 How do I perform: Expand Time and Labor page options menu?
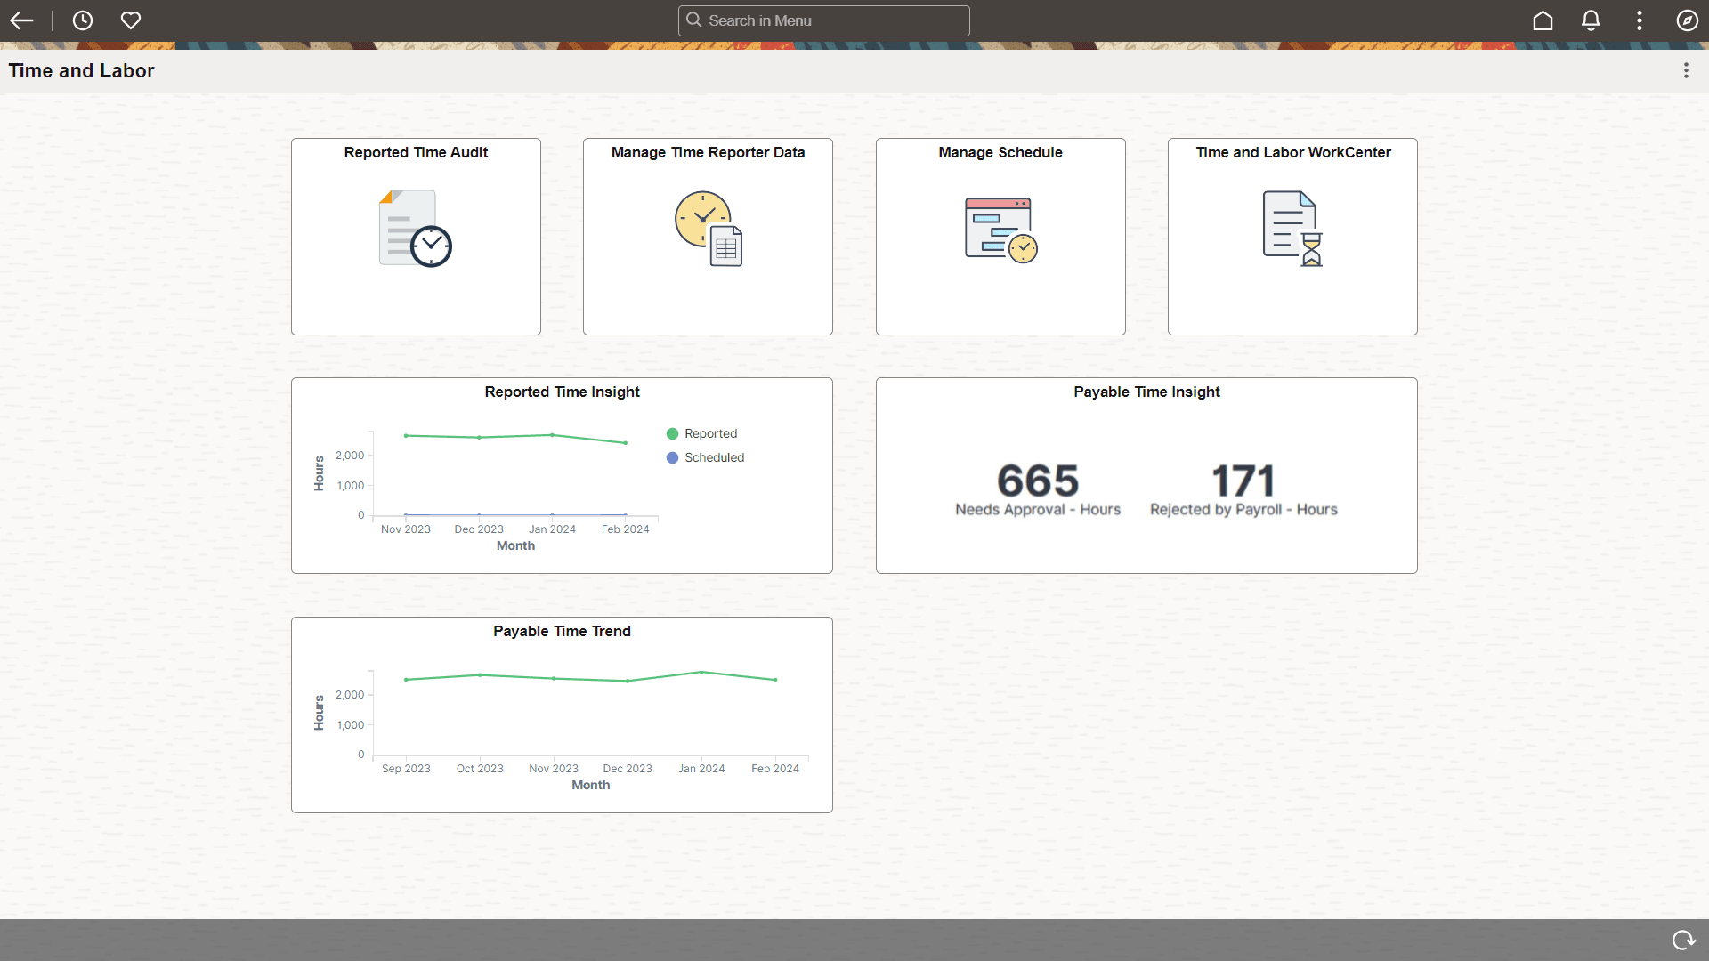1685,70
